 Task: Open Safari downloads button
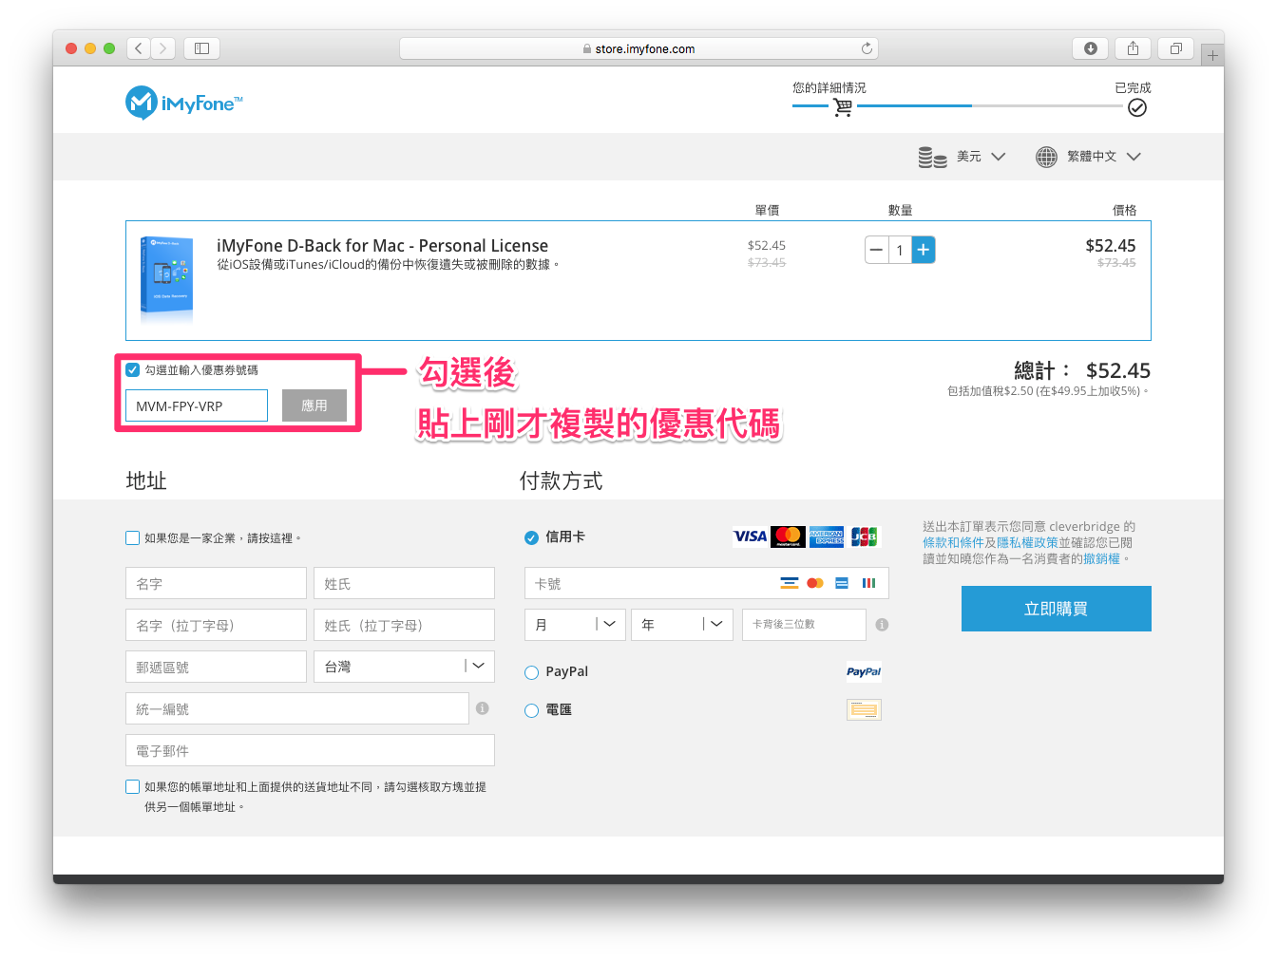1091,48
